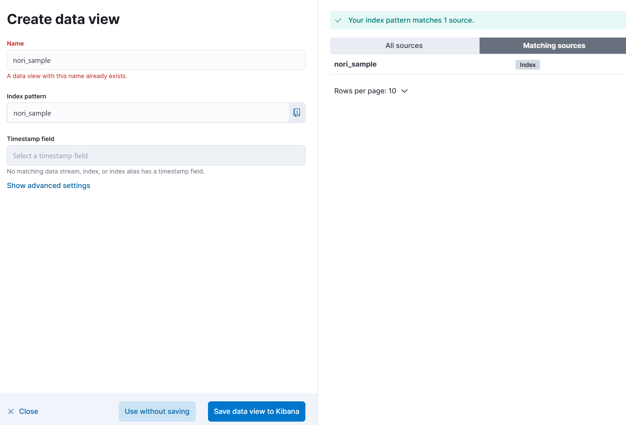
Task: Click the Index badge for nori_sample
Action: tap(527, 65)
